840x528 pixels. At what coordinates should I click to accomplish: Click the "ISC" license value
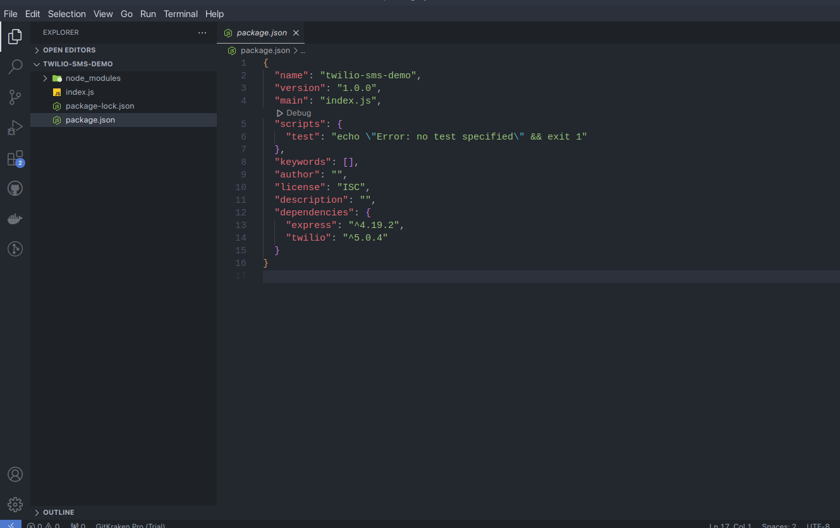[351, 188]
